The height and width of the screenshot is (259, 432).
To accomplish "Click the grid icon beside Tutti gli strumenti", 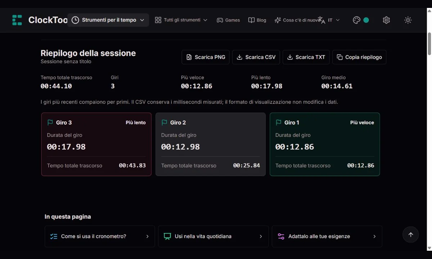I will point(158,20).
